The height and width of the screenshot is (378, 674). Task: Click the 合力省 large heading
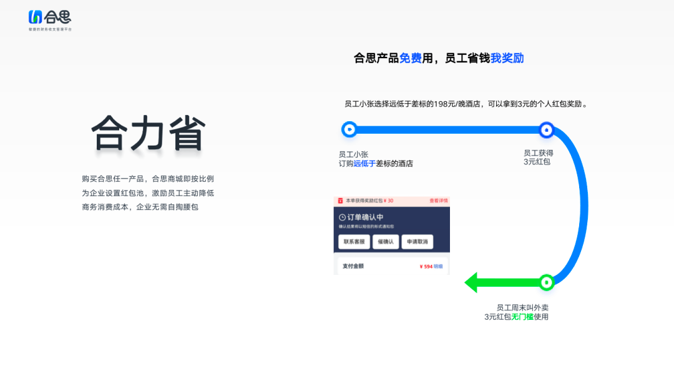coord(149,132)
